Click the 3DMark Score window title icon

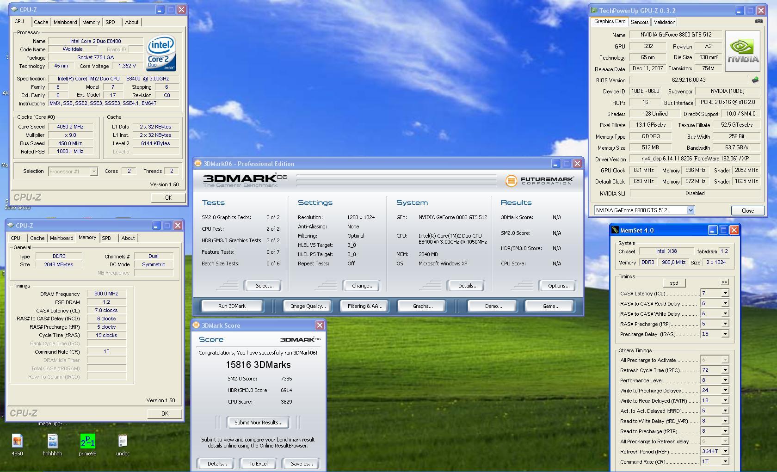click(196, 325)
